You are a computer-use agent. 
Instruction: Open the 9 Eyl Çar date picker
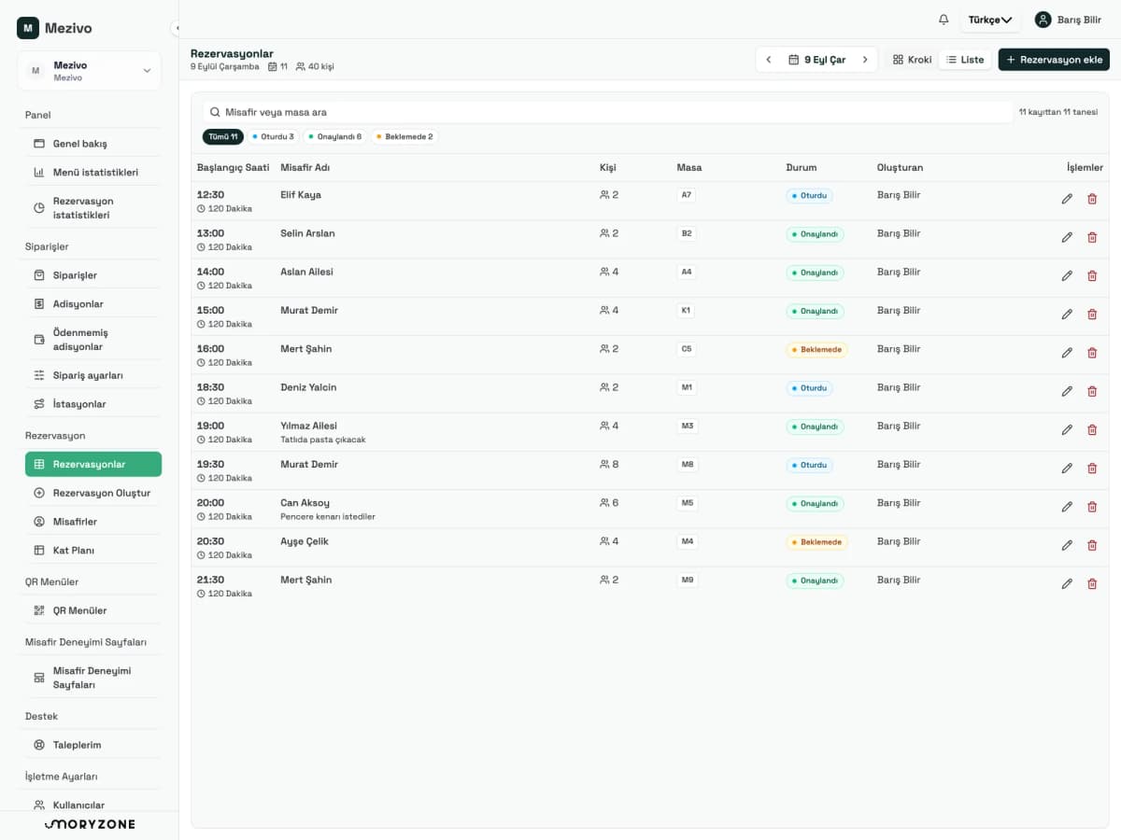click(x=817, y=60)
